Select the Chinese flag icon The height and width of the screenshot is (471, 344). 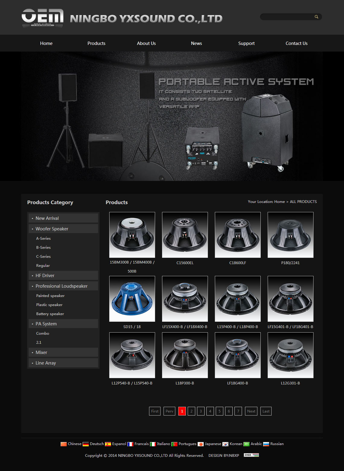[64, 444]
